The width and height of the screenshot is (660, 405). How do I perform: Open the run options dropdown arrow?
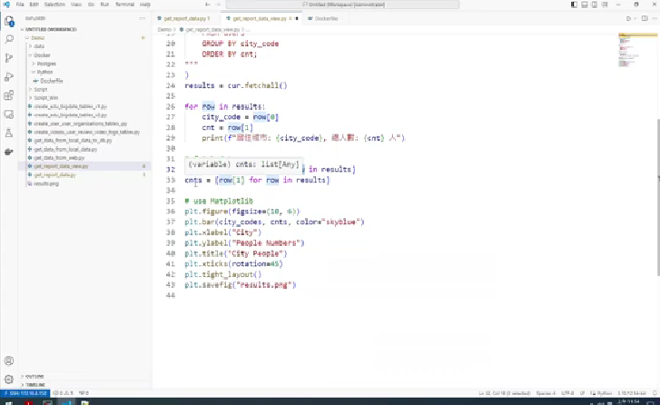click(x=635, y=18)
